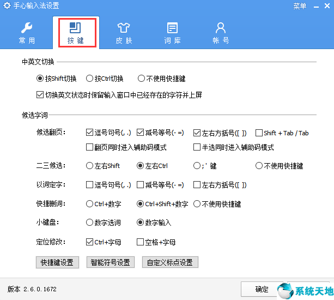This screenshot has height=300, width=334.
Task: Click the 中英文切换 section heading
Action: pos(38,62)
